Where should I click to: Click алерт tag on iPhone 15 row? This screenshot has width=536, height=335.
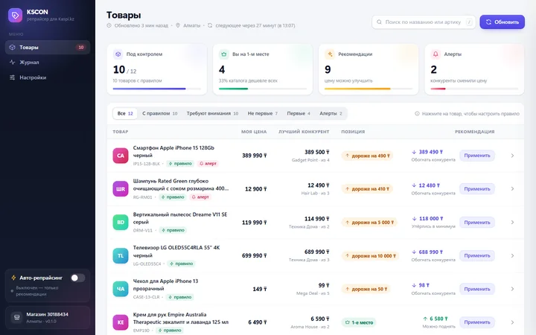click(208, 163)
